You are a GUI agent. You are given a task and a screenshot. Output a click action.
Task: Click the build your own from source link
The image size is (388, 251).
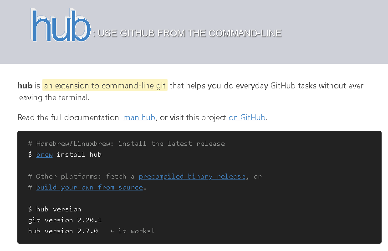click(90, 187)
